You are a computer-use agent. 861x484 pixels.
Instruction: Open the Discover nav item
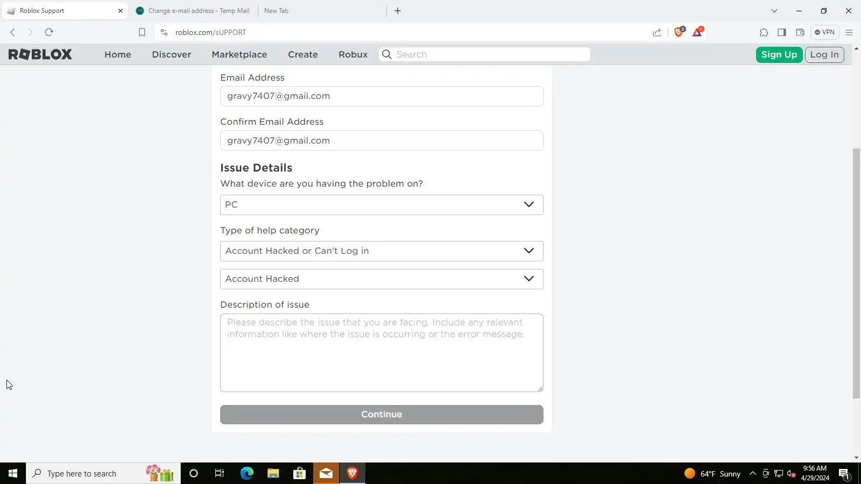pyautogui.click(x=172, y=54)
